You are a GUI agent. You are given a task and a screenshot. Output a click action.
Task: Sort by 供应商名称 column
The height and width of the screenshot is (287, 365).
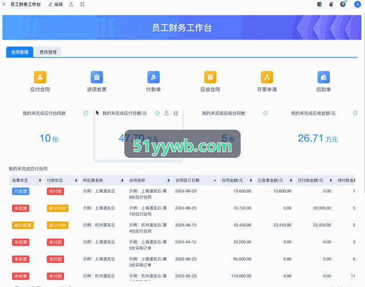pyautogui.click(x=123, y=180)
